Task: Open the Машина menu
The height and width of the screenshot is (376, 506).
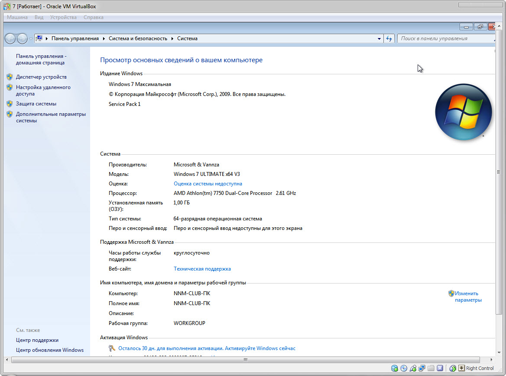Action: [17, 17]
